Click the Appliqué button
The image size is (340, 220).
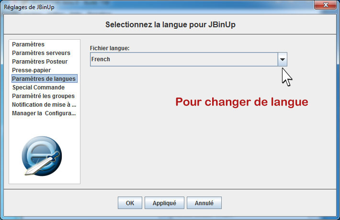164,203
